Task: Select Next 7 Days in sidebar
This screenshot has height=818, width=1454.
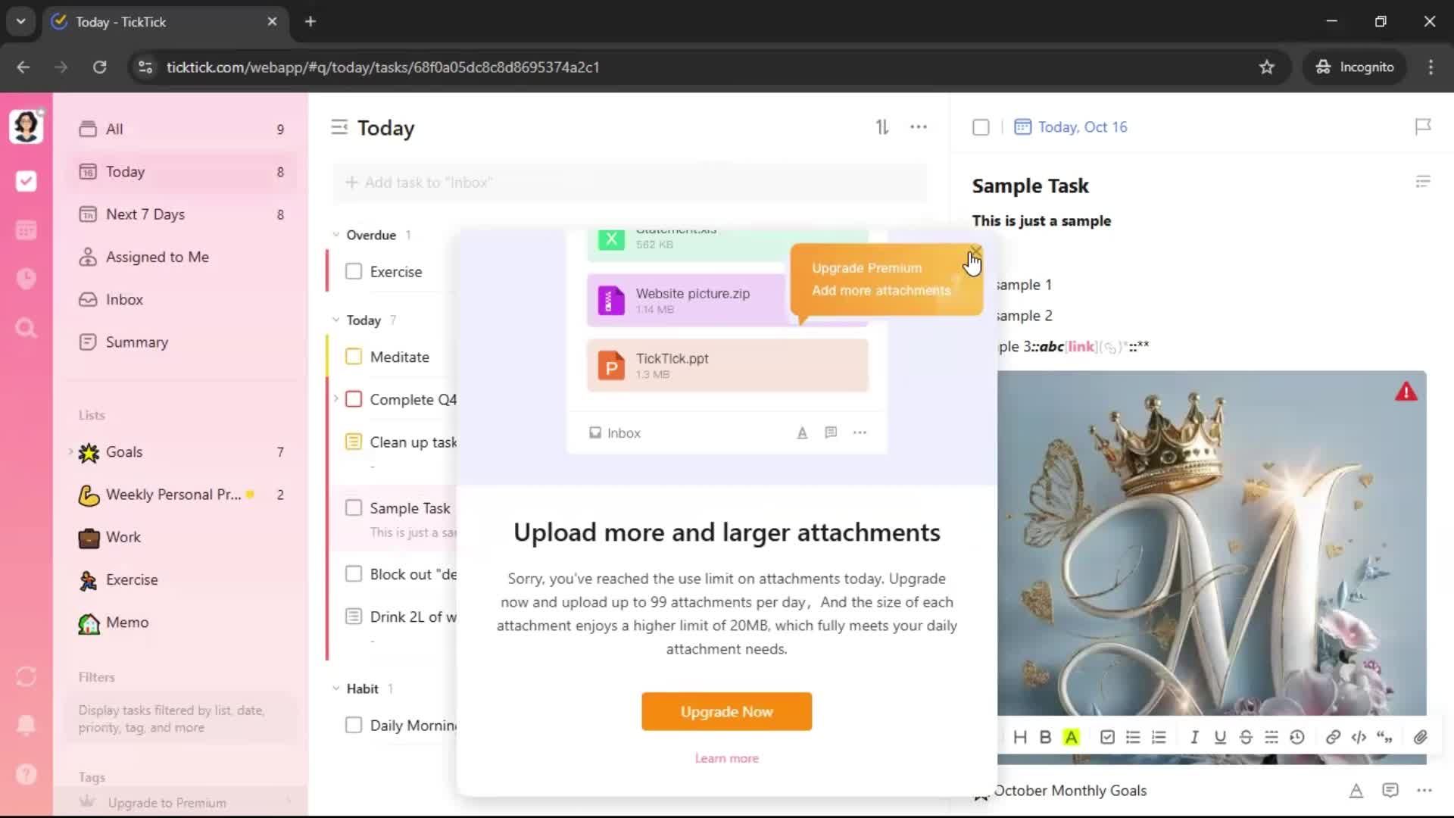Action: pyautogui.click(x=145, y=214)
